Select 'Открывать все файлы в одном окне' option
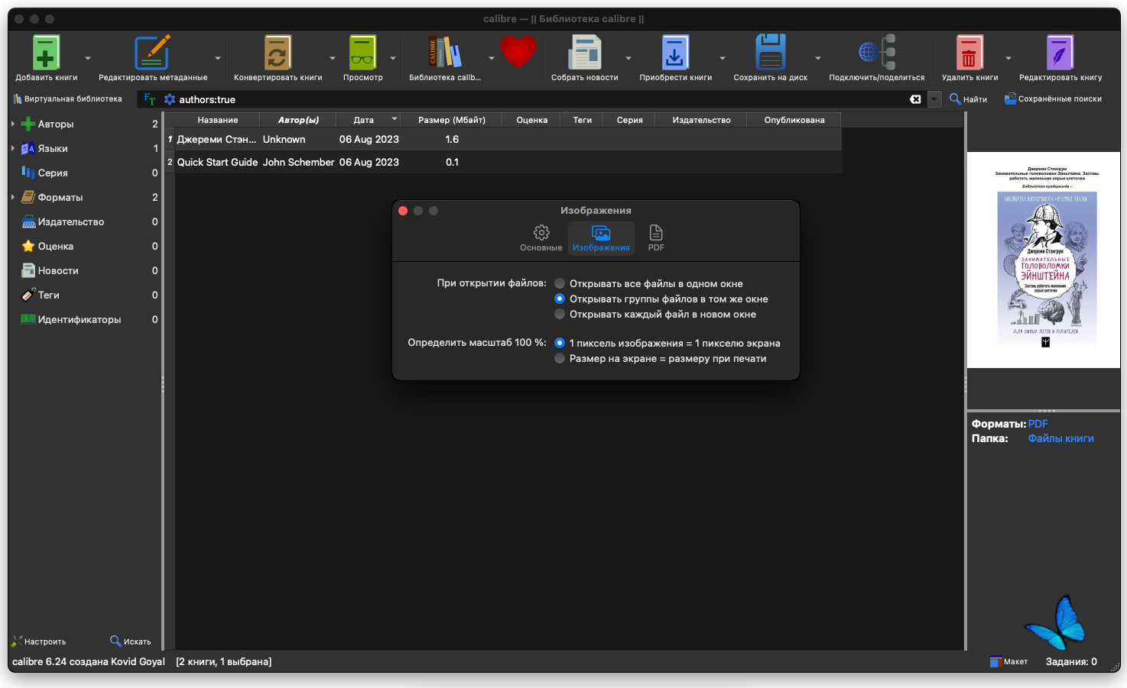This screenshot has height=688, width=1127. [x=560, y=283]
